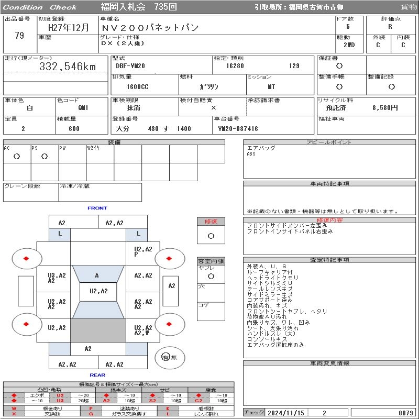Select the spare tire 有/無 oval

(x=170, y=357)
